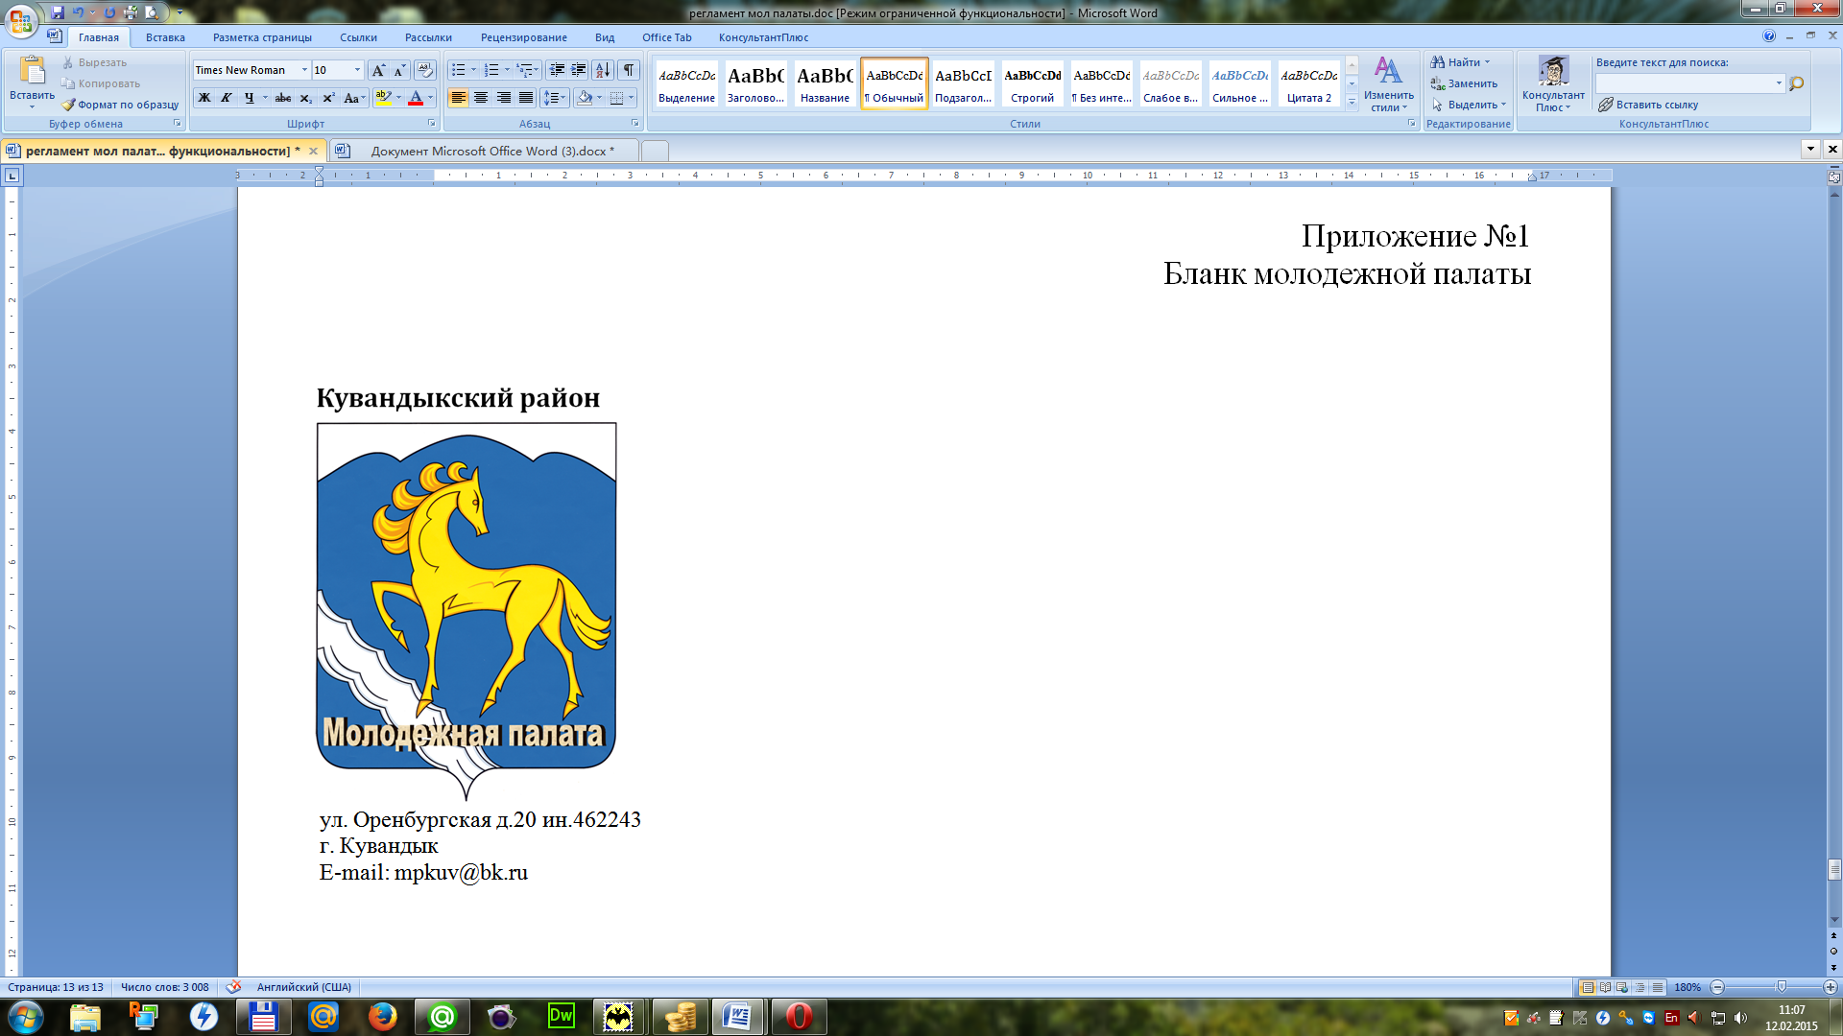Toggle paragraph marks (¶) display
Screen dimensions: 1843x1036
[629, 70]
